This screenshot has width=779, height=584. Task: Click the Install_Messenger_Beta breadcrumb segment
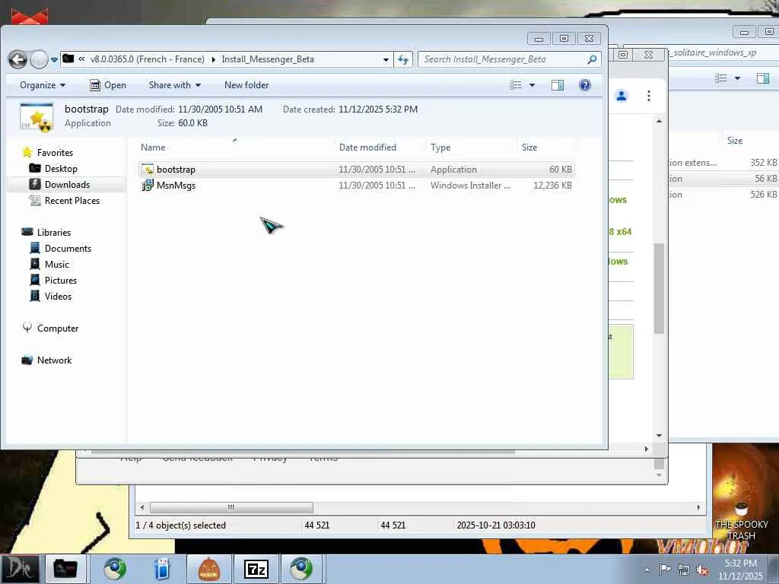click(268, 59)
